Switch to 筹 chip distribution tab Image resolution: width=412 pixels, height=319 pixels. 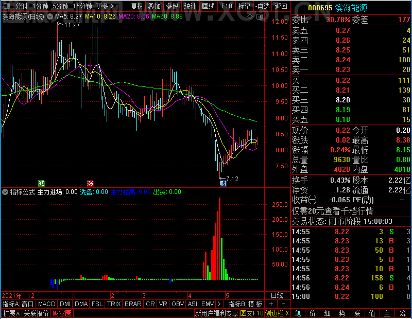tap(403, 313)
